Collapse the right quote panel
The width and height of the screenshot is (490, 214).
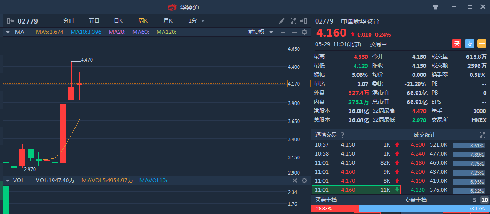(304, 21)
